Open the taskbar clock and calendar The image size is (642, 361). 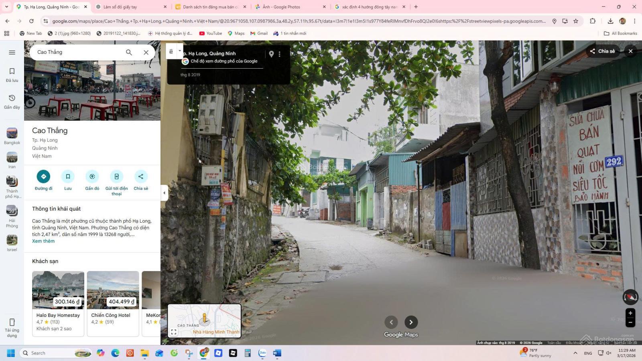coord(626,353)
